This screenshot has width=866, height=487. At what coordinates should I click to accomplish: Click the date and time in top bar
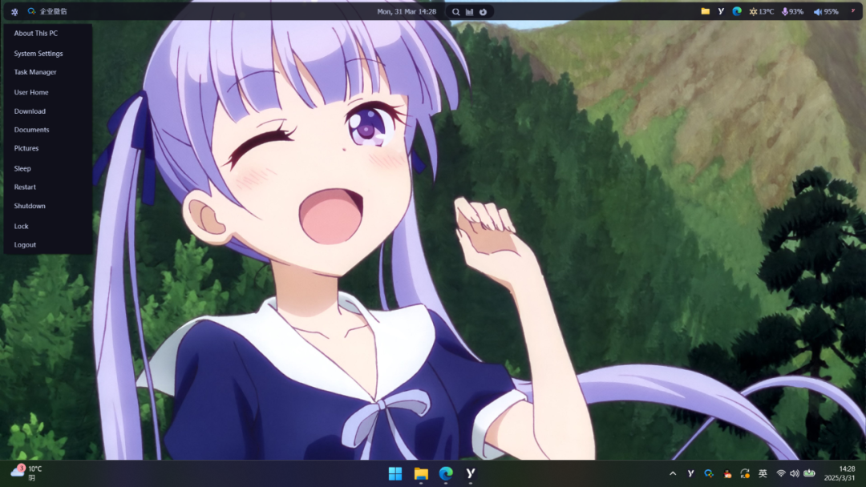(407, 11)
